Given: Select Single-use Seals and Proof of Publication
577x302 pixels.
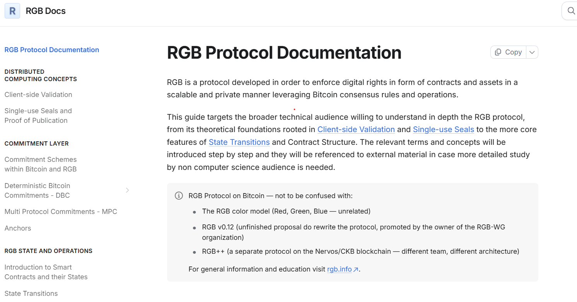Looking at the screenshot, I should coord(38,115).
